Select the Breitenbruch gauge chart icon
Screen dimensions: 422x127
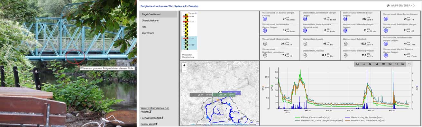pyautogui.click(x=305, y=19)
